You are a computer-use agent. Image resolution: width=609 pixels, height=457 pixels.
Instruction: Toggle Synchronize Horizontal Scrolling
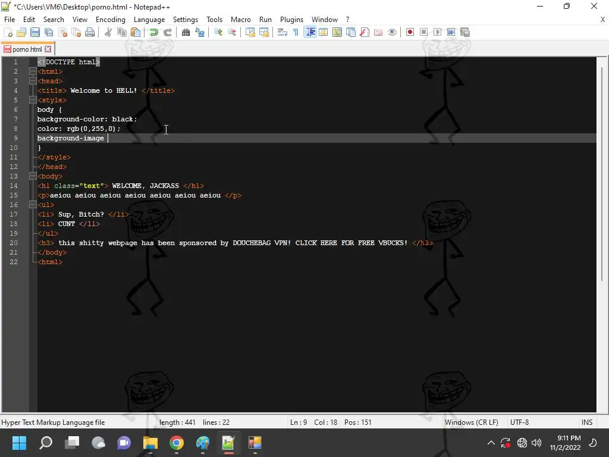point(263,32)
